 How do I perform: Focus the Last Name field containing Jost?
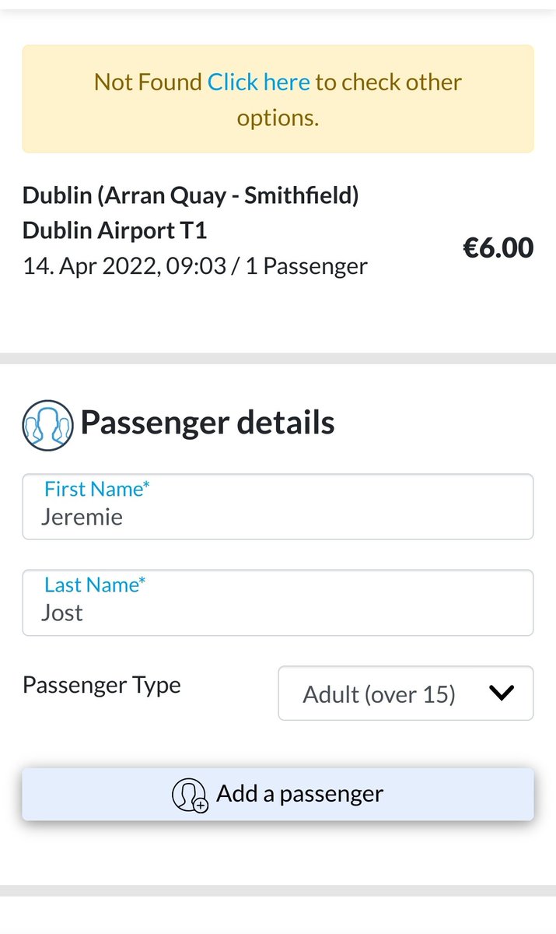coord(278,602)
